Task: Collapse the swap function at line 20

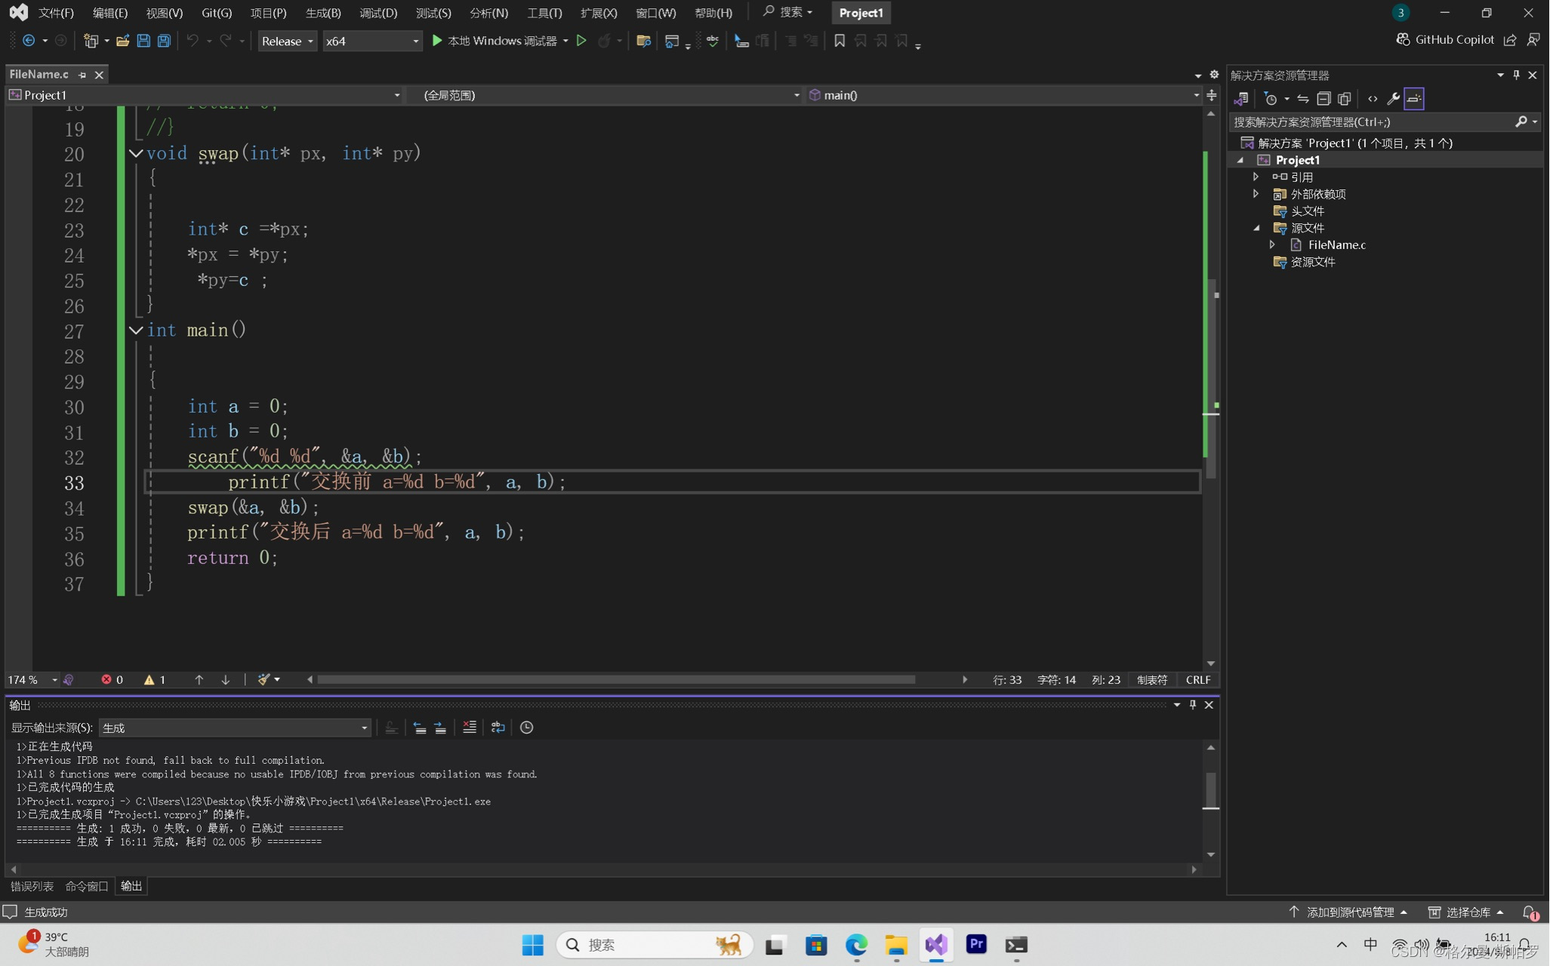Action: [x=136, y=153]
